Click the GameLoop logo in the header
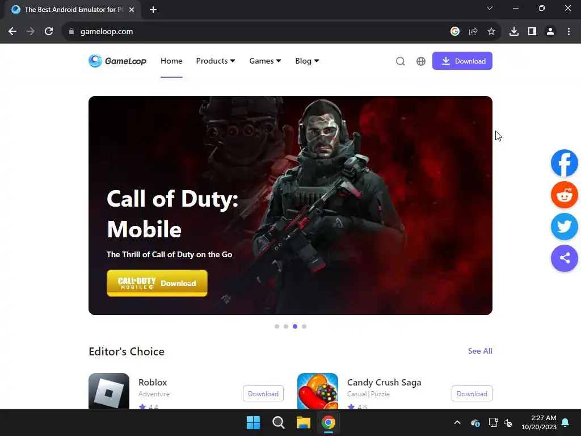 coord(117,61)
